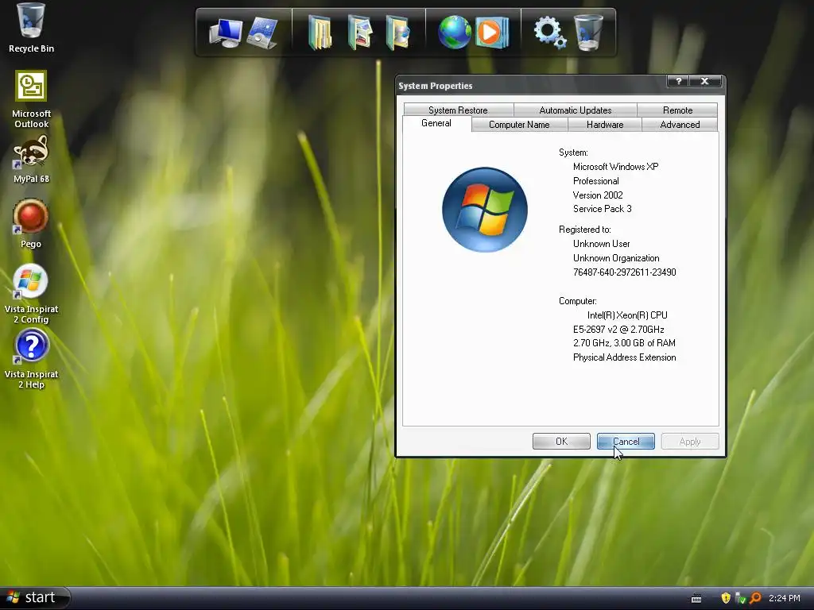Click the Apply button
Image resolution: width=814 pixels, height=610 pixels.
click(690, 442)
